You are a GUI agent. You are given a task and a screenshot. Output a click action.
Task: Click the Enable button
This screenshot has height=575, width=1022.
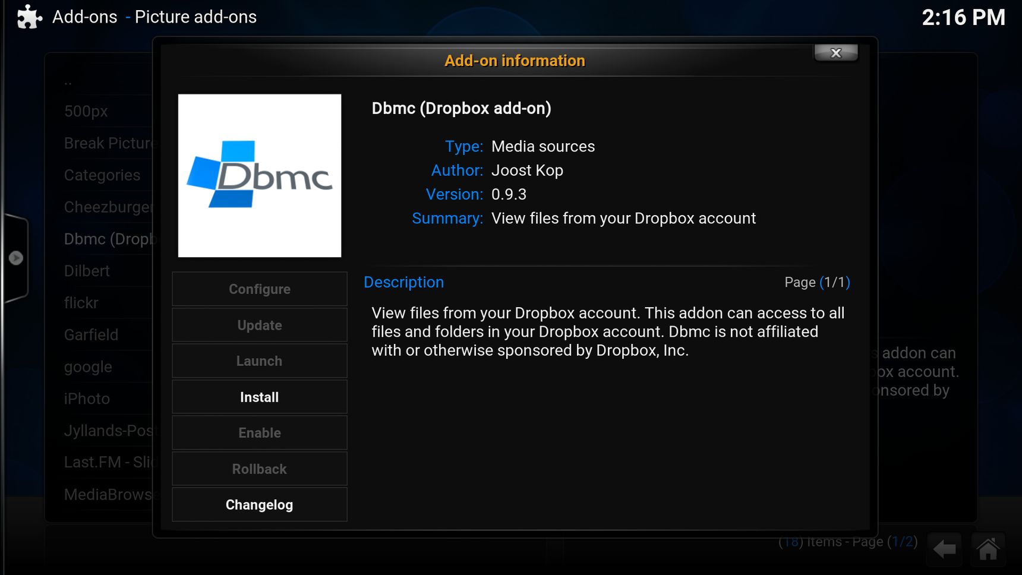pyautogui.click(x=260, y=433)
